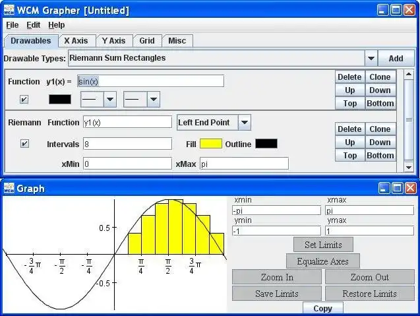Maximize the Graph window
420x316 pixels.
(x=397, y=188)
